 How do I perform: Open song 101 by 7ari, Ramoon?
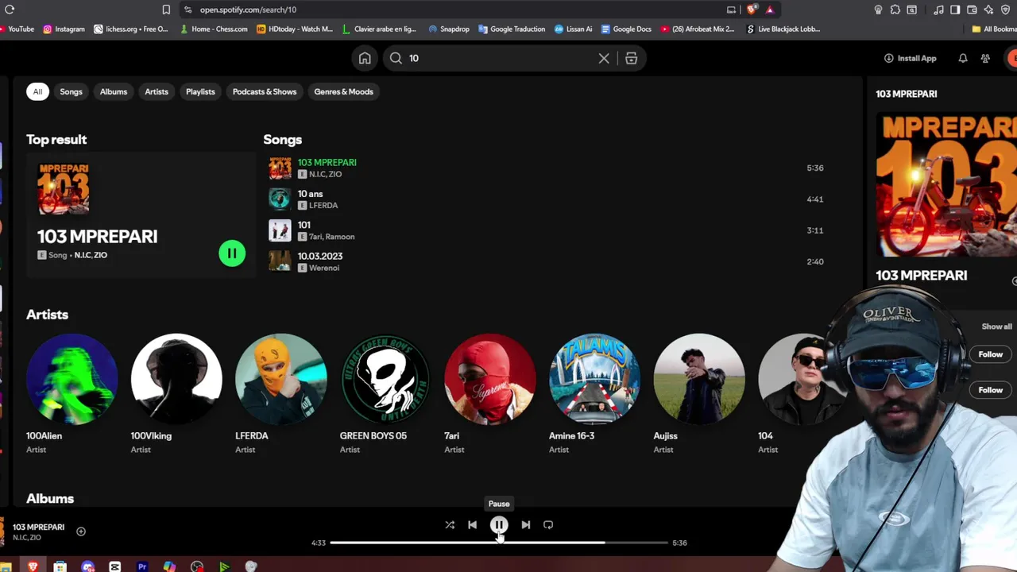(x=304, y=225)
